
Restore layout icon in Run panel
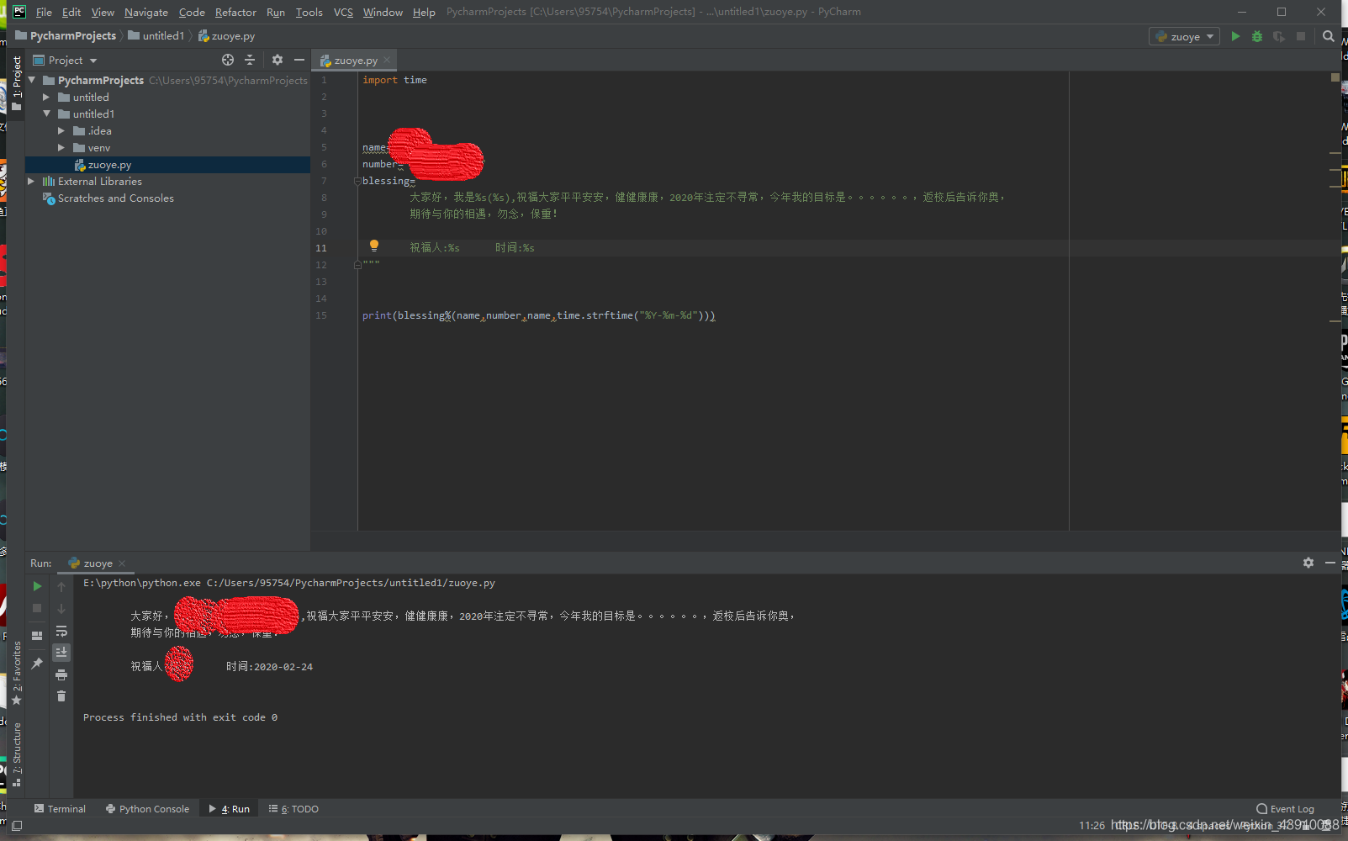[x=37, y=636]
